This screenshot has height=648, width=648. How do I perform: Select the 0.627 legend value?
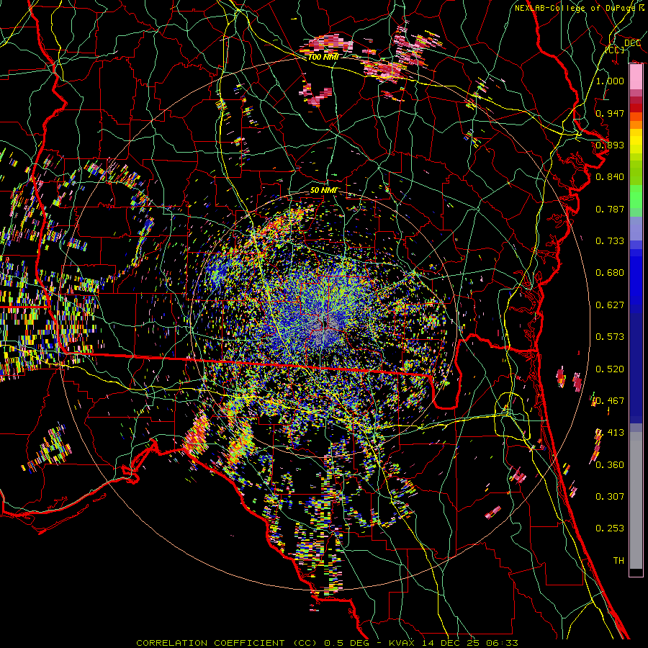(610, 305)
